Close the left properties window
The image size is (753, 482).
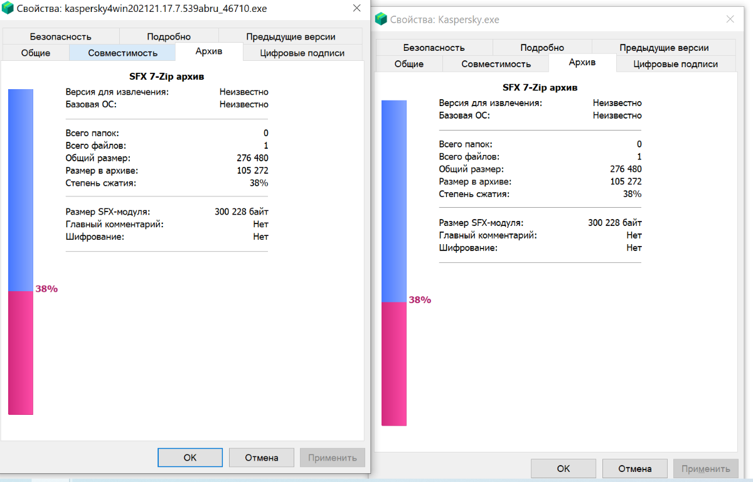click(x=357, y=9)
